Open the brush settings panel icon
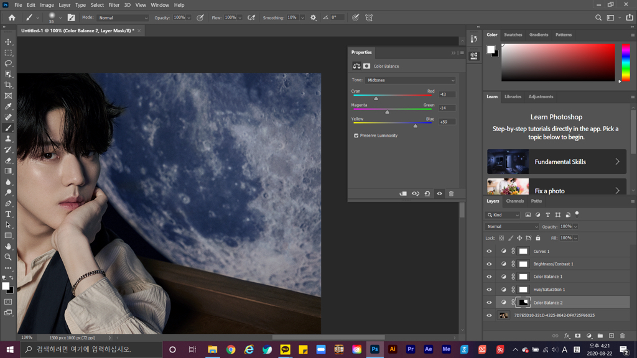 [x=71, y=17]
